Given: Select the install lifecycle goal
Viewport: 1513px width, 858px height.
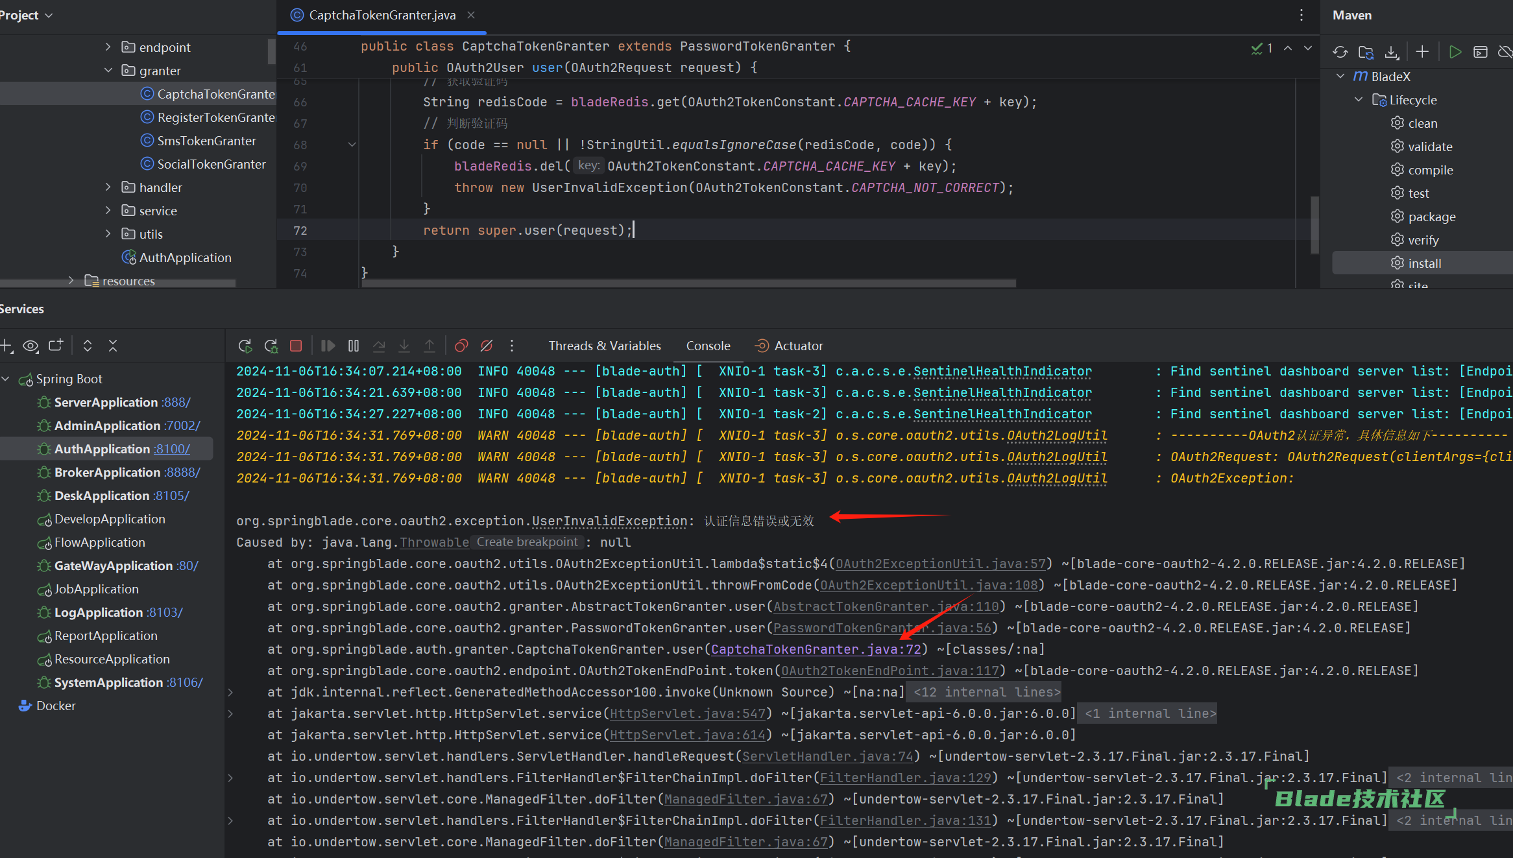Looking at the screenshot, I should tap(1424, 263).
